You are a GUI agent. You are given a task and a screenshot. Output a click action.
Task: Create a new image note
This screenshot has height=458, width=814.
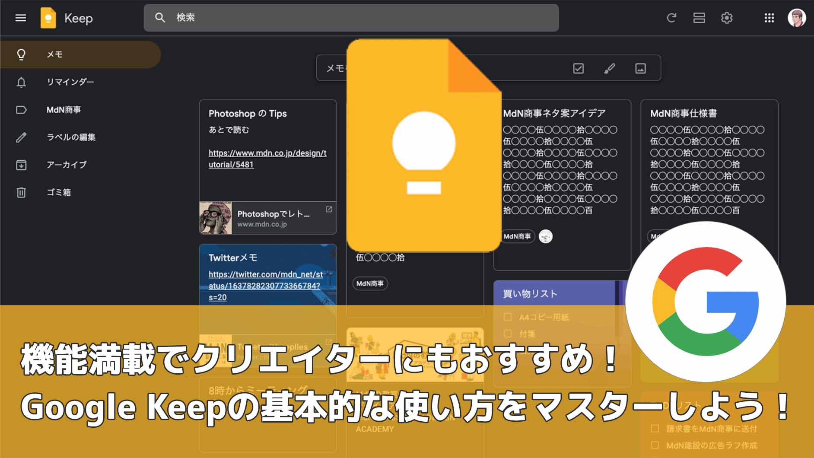[x=640, y=68]
